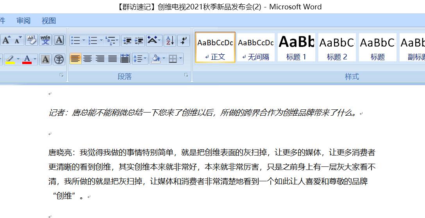Image resolution: width=425 pixels, height=218 pixels.
Task: Click the Increase Indent icon
Action: [139, 40]
